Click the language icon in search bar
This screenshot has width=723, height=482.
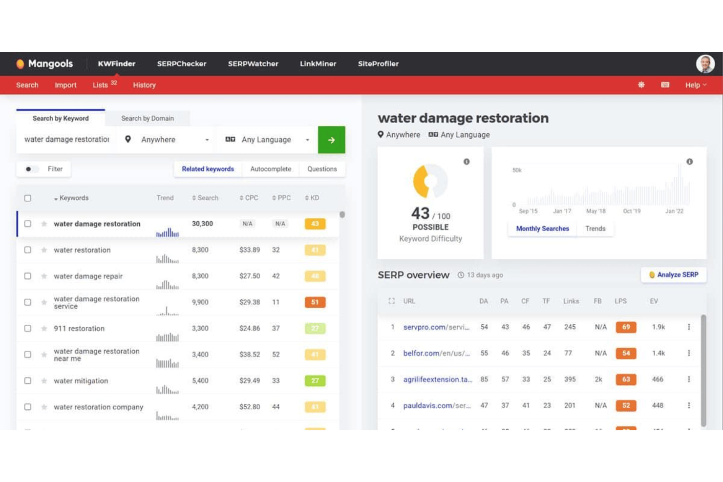[230, 139]
